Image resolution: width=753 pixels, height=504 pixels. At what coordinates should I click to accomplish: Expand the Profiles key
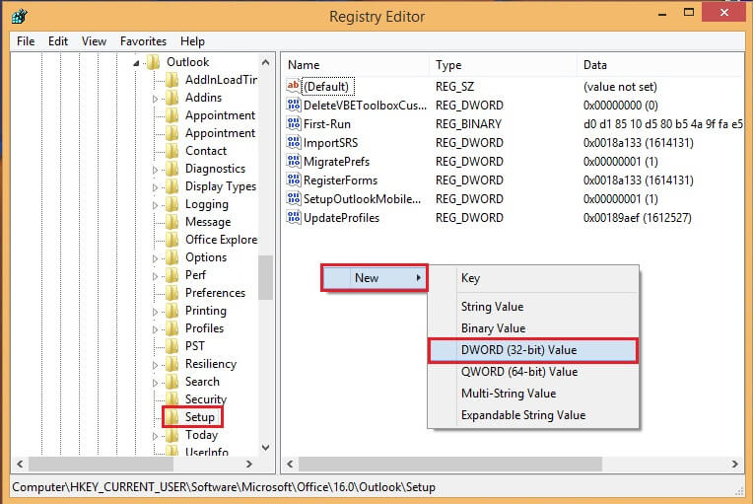point(155,329)
